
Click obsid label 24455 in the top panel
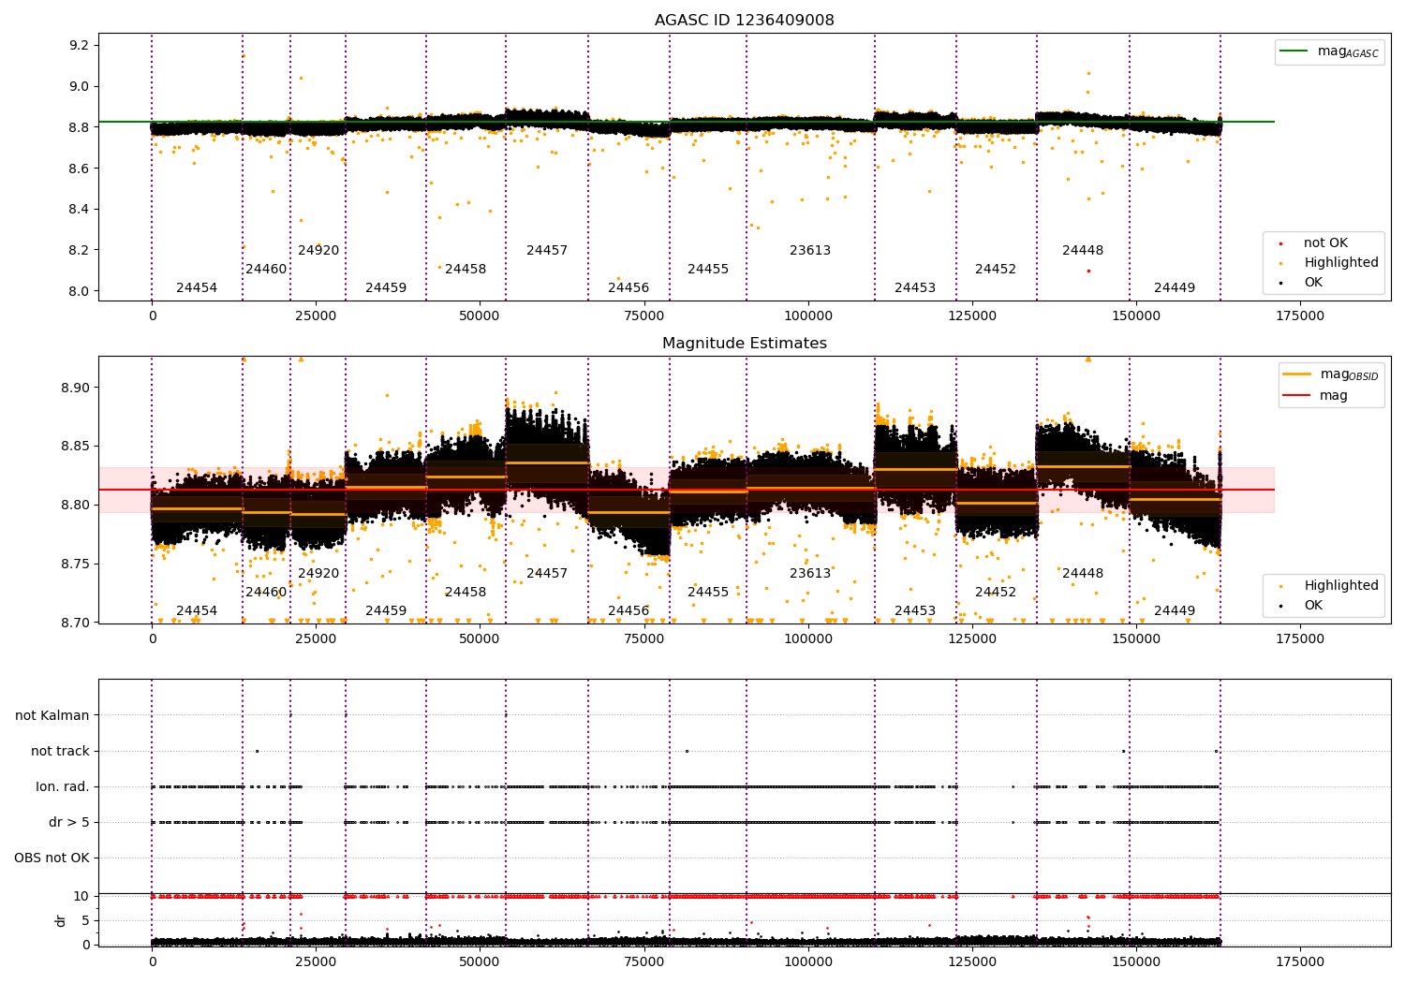coord(708,270)
